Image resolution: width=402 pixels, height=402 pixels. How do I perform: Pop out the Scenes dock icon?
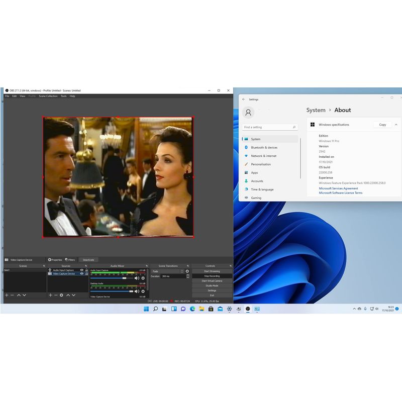tap(44, 266)
